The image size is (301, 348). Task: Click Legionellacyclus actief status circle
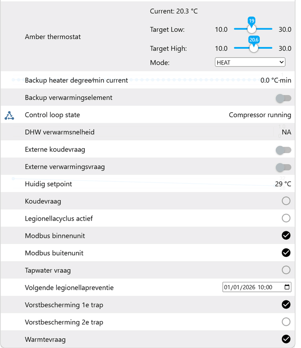point(286,218)
